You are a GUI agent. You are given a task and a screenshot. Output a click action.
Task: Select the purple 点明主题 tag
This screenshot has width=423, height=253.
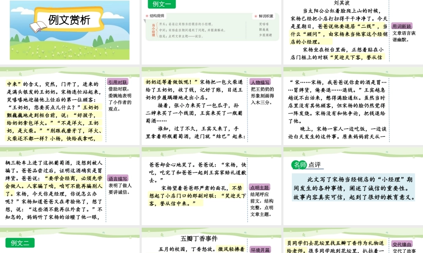coord(260,187)
